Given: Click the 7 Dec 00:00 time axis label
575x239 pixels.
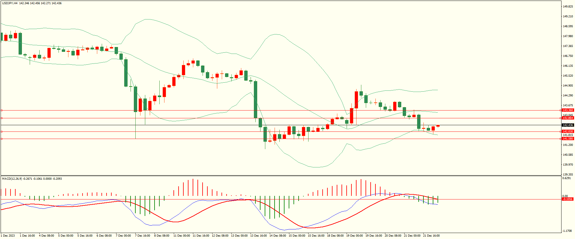Looking at the screenshot, I should click(123, 236).
